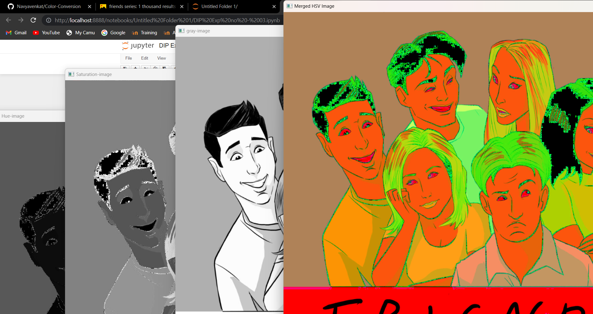The height and width of the screenshot is (314, 593).
Task: Open the Gmail bookmark
Action: click(16, 33)
